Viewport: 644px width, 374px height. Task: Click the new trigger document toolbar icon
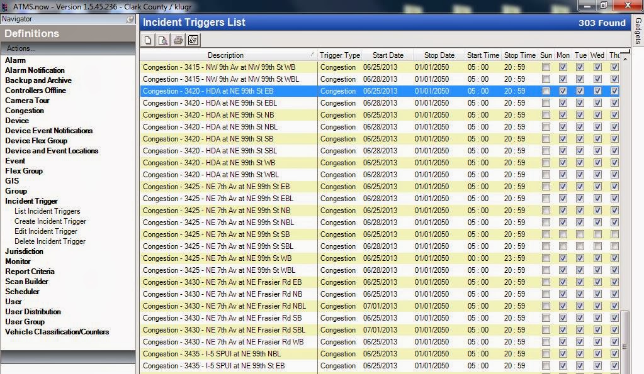point(147,40)
